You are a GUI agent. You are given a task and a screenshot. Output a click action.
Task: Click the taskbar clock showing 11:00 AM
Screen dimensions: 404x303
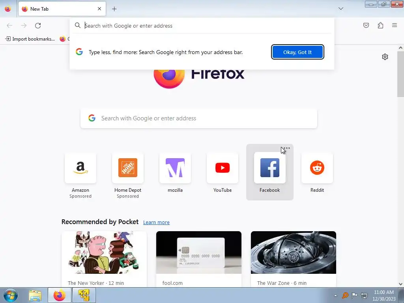[x=383, y=296]
